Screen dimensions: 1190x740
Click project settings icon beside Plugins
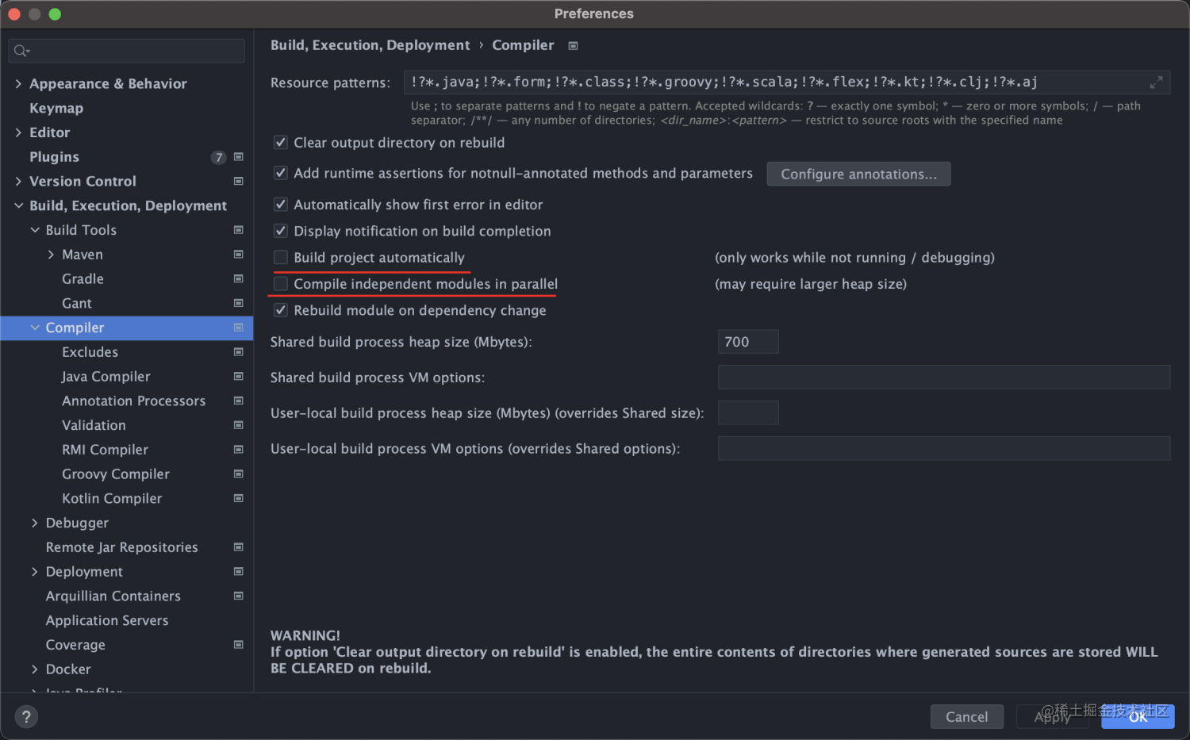click(x=238, y=157)
